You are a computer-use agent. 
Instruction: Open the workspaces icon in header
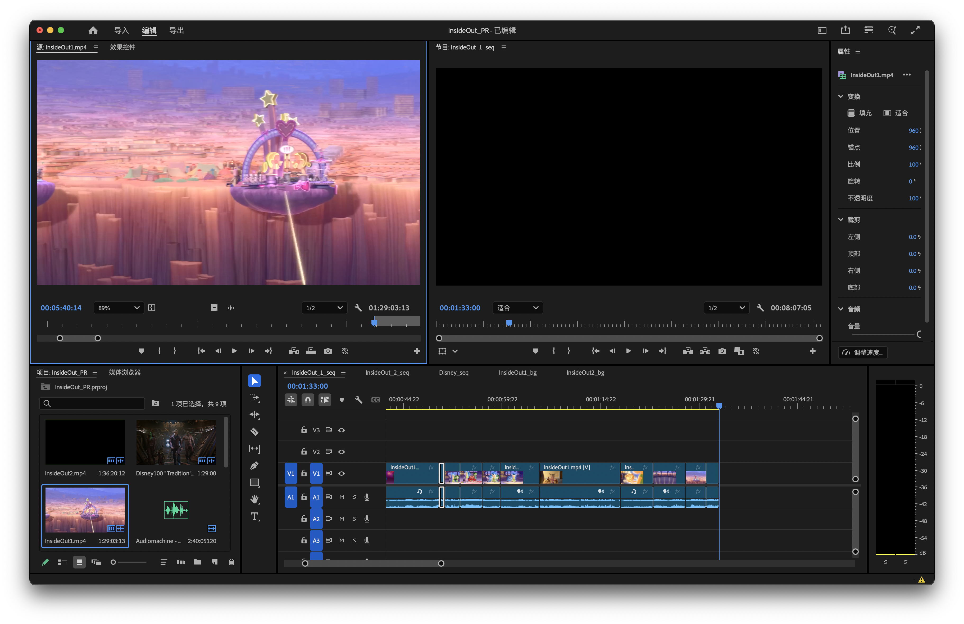[822, 30]
